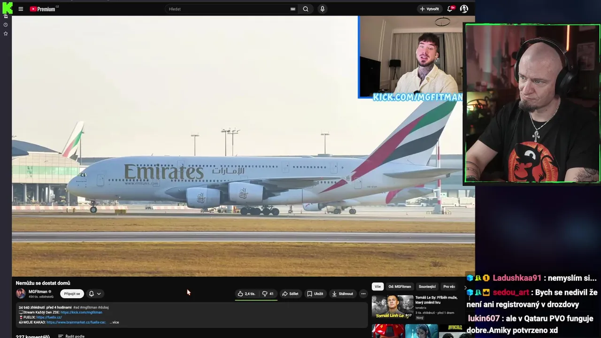Screen dimensions: 601x338
Task: Click Ladushkaa91 chat username
Action: tap(516, 278)
